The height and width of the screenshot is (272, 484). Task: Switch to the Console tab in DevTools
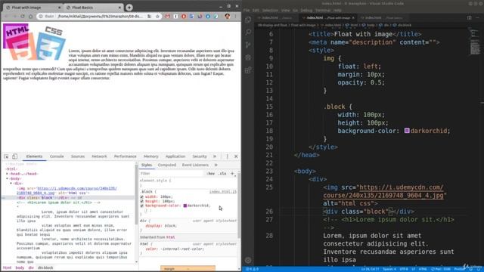click(x=57, y=156)
